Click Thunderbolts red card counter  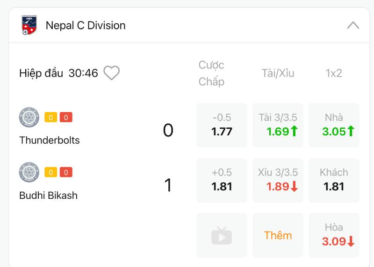[66, 117]
